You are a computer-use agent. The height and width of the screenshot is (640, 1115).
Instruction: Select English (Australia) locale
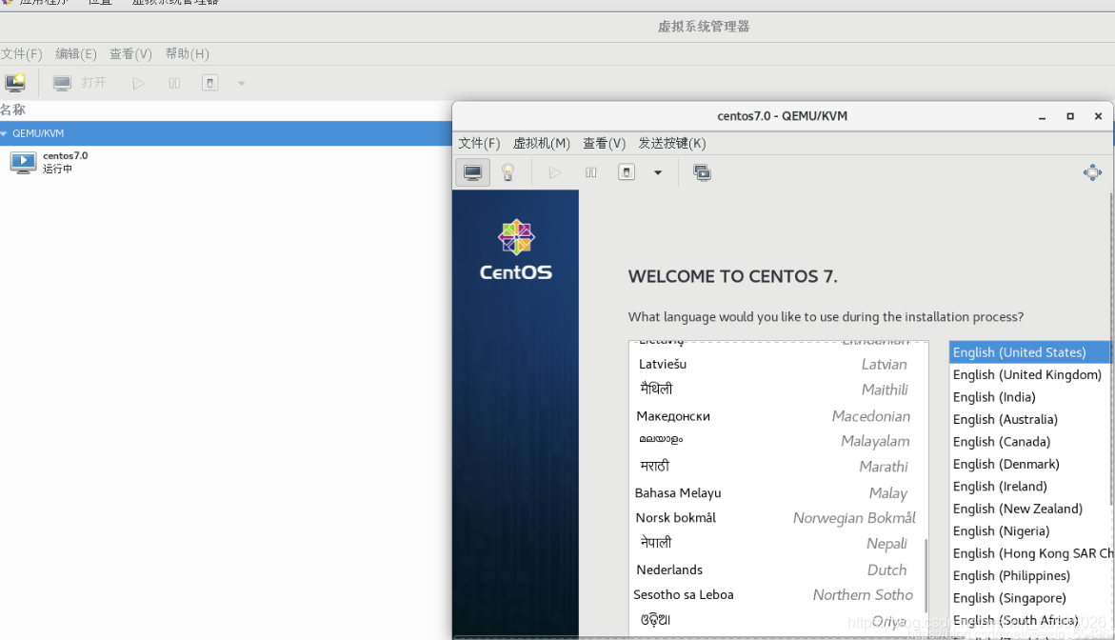tap(1029, 420)
